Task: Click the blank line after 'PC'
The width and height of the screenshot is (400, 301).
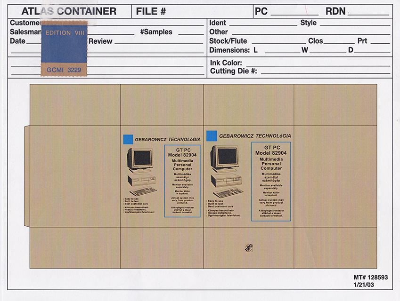Action: [294, 15]
